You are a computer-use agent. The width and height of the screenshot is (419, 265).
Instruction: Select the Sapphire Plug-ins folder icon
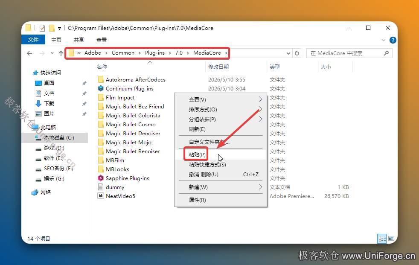tap(101, 178)
